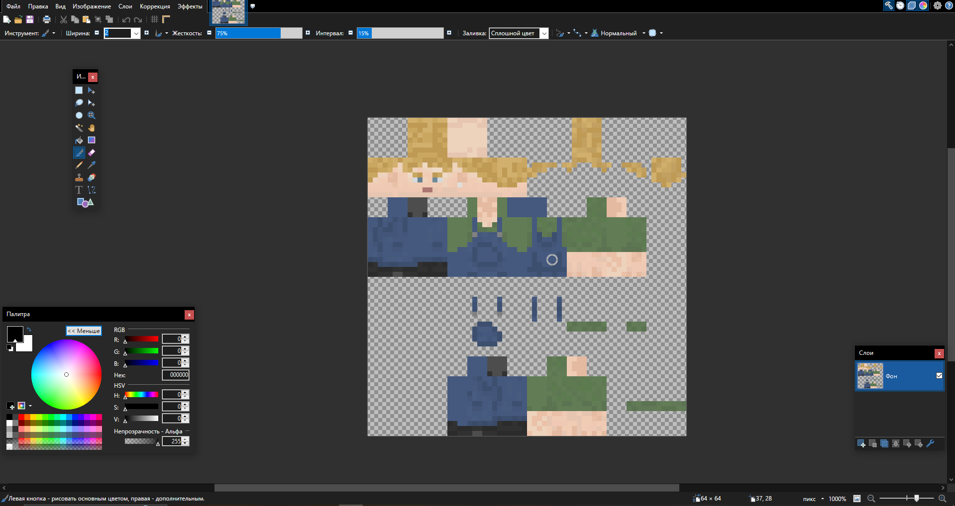The width and height of the screenshot is (955, 506).
Task: Open layer properties wrench icon
Action: coord(930,443)
